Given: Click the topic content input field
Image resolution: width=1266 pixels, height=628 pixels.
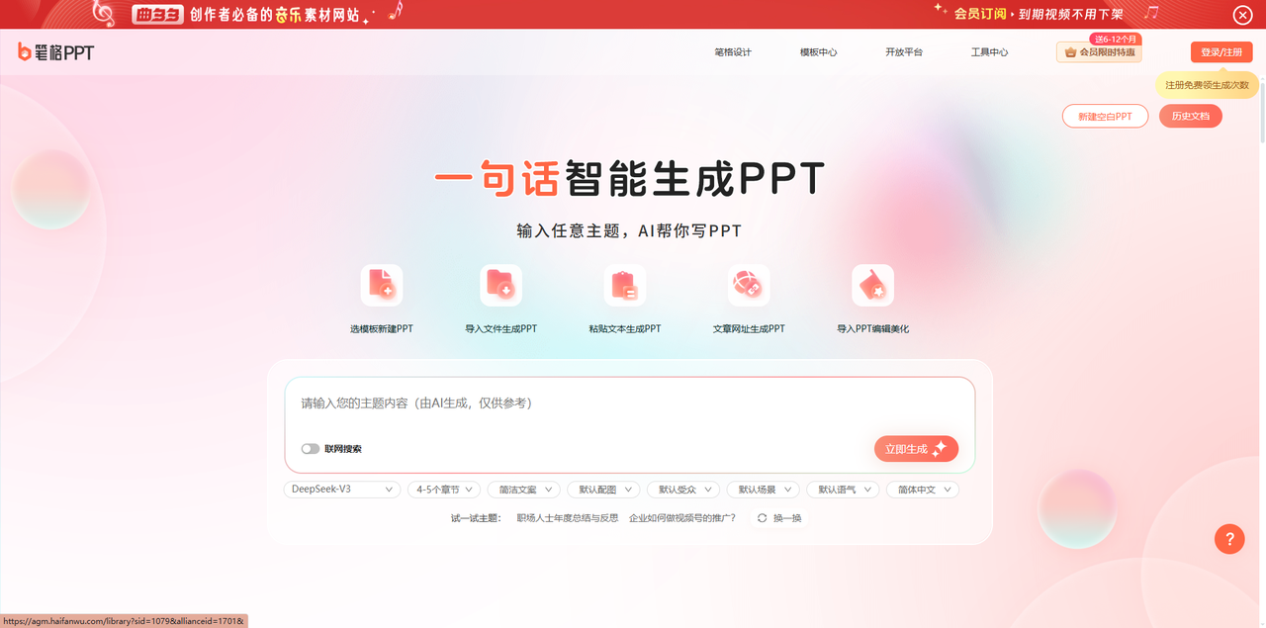Looking at the screenshot, I should pos(630,404).
